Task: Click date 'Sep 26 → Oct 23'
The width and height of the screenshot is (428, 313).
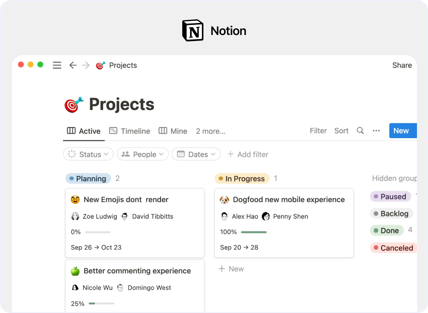Action: 96,248
